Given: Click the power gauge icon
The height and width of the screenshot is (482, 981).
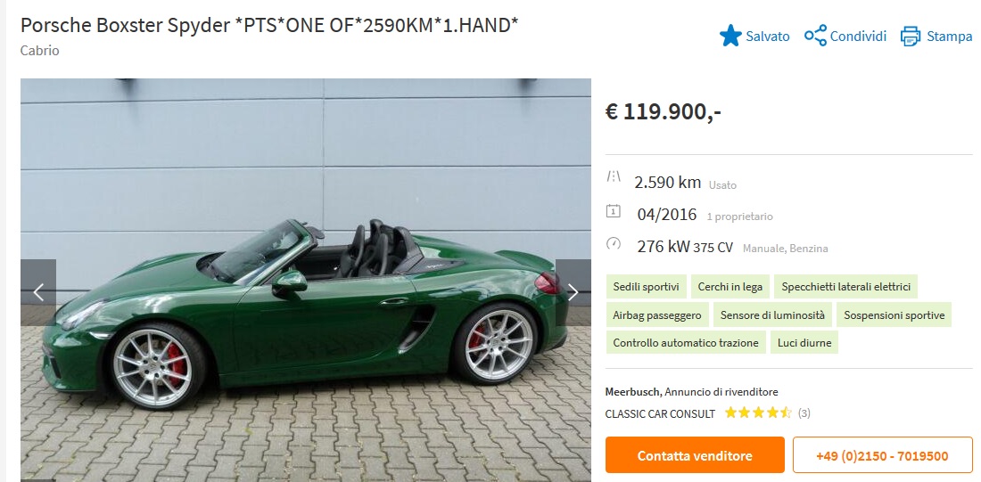Looking at the screenshot, I should 614,243.
